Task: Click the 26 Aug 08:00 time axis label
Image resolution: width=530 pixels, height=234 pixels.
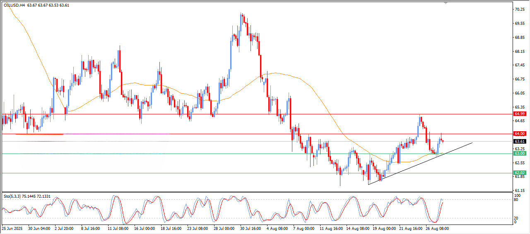Action: click(437, 228)
